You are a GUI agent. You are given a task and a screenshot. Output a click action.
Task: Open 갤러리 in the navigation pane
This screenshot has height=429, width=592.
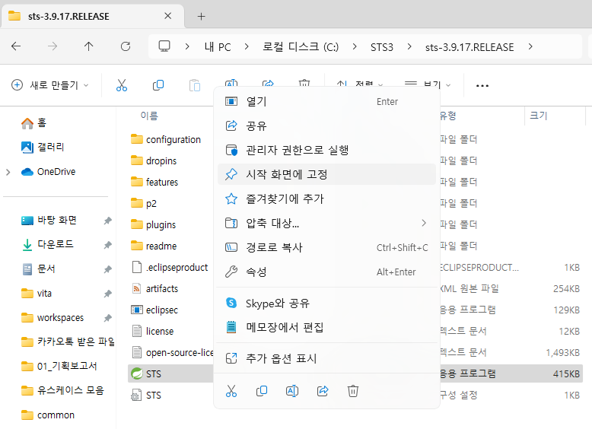point(43,147)
